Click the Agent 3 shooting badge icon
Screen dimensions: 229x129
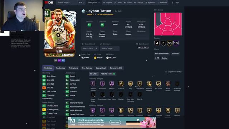93,111
